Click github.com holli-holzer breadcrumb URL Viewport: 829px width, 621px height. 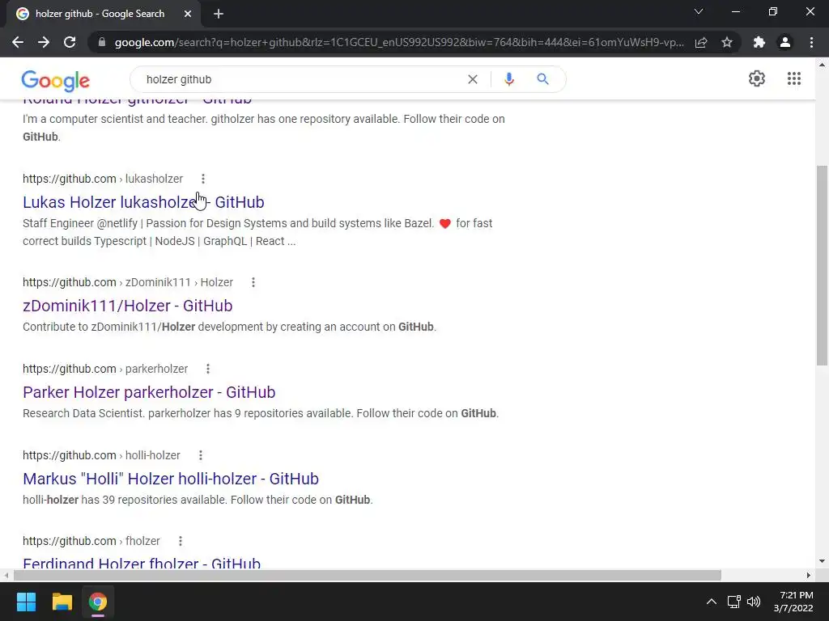click(101, 455)
